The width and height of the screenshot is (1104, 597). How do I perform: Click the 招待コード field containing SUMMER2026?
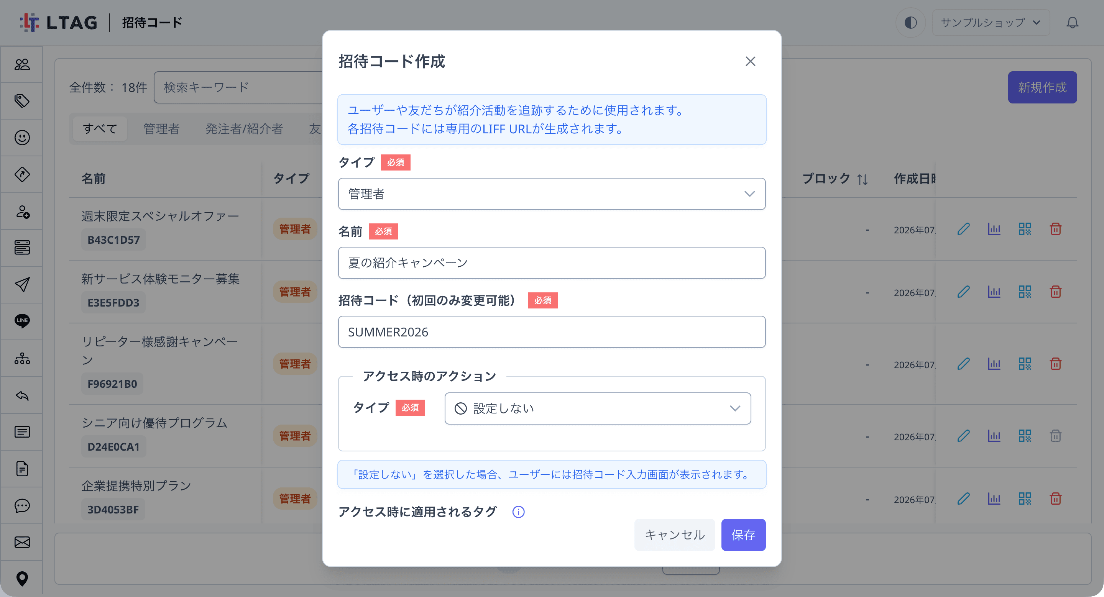coord(552,332)
